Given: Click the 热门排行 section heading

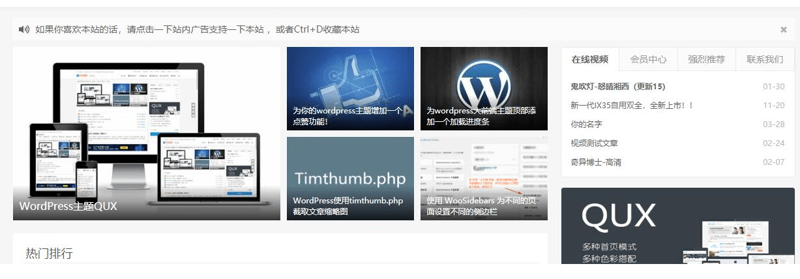Looking at the screenshot, I should [x=49, y=254].
